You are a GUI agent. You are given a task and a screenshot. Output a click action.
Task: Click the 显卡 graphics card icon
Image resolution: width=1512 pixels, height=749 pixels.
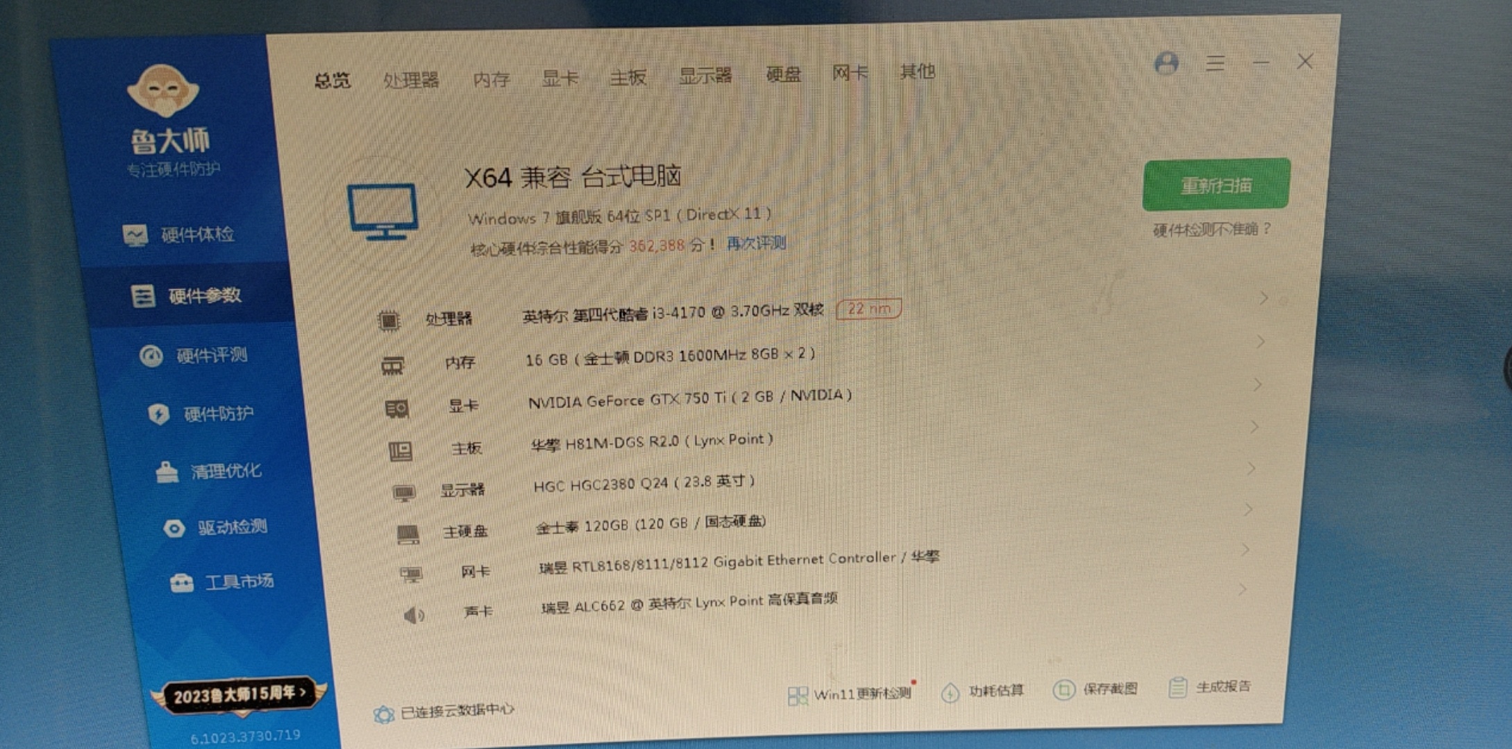pos(396,408)
